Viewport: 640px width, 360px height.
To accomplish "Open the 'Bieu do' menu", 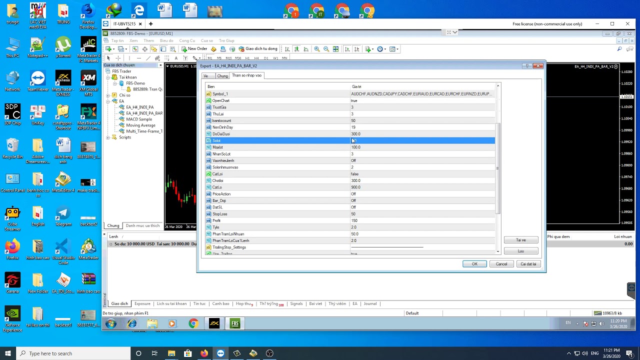I will (x=166, y=40).
